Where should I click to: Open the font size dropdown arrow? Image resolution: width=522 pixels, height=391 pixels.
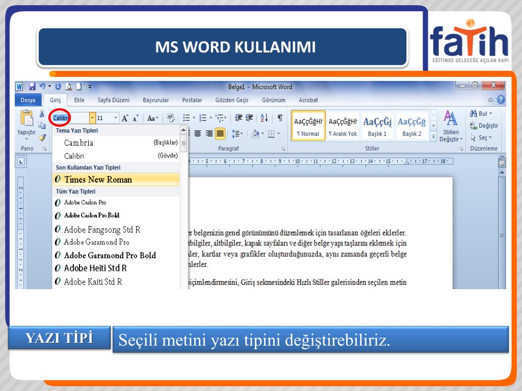(116, 118)
